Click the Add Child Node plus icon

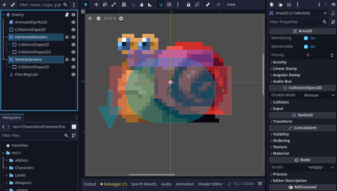tap(4, 5)
